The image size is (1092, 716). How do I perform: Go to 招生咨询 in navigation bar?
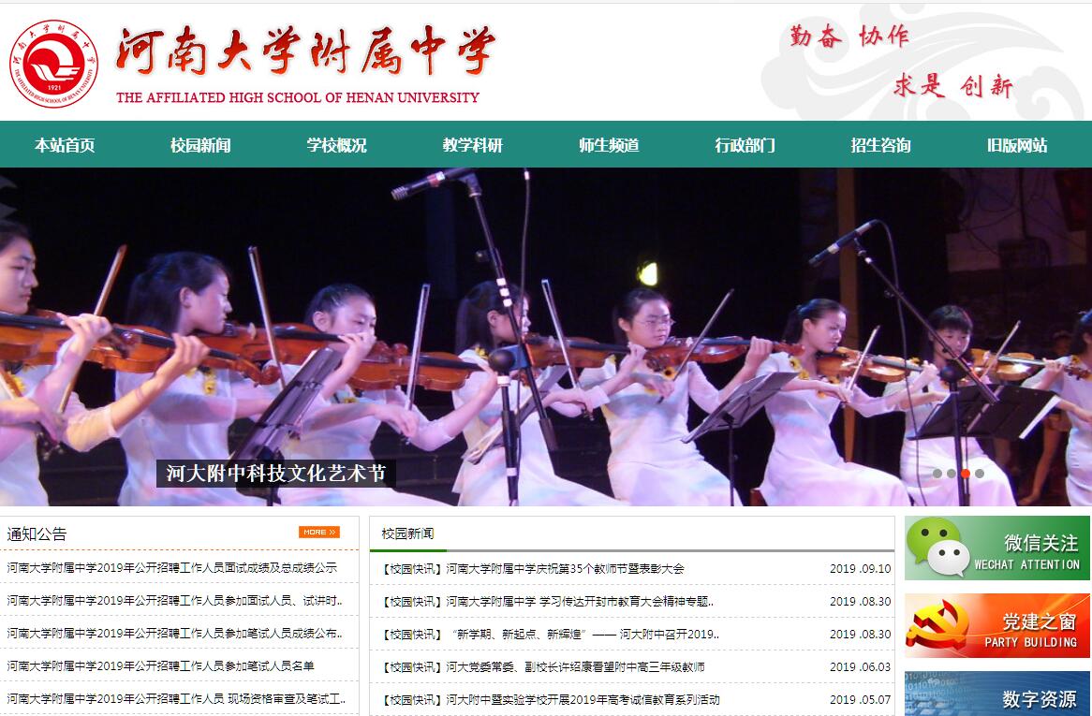click(x=880, y=145)
